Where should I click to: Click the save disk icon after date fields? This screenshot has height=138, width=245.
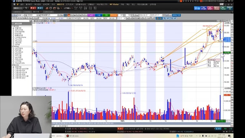(x=167, y=15)
